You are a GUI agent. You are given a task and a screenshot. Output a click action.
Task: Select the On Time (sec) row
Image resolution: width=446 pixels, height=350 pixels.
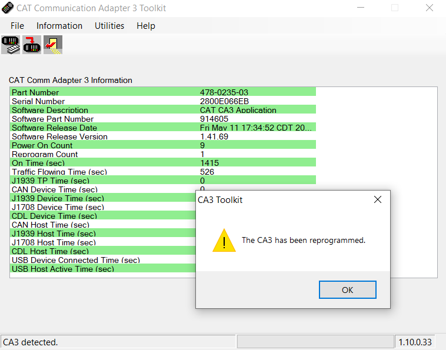tap(163, 162)
